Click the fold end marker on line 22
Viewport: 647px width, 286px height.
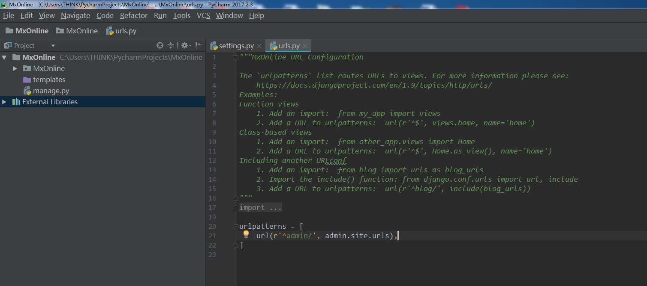coord(236,245)
